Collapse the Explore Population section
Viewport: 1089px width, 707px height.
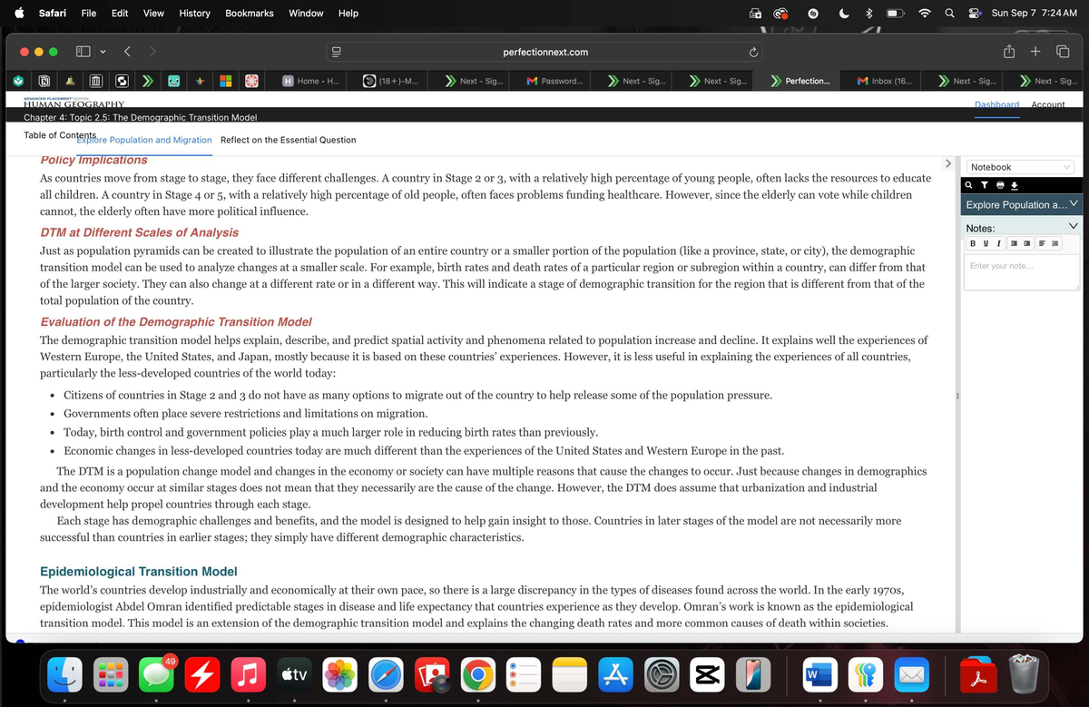1074,203
